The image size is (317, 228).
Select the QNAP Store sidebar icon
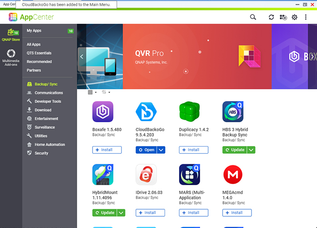point(10,35)
